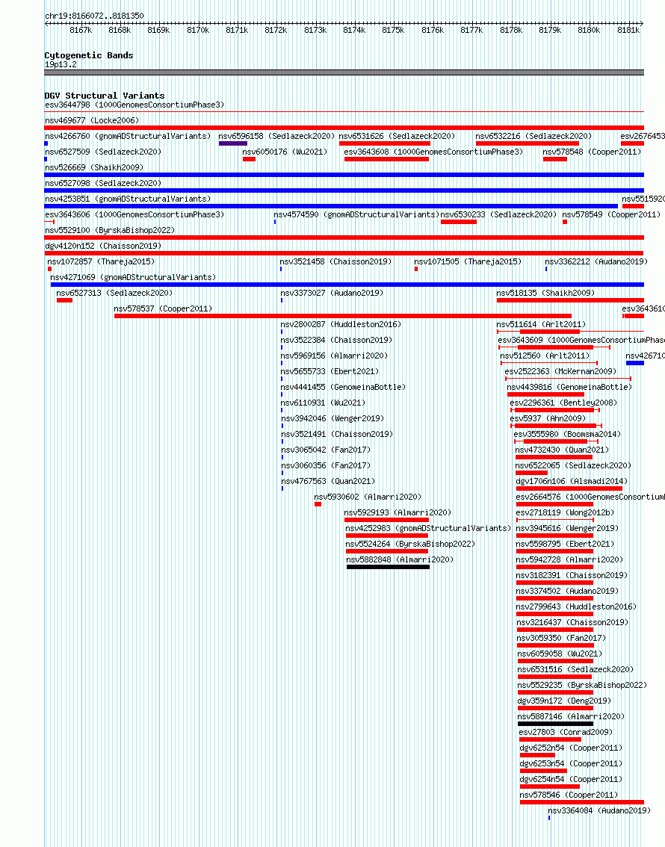Select nsv4441455 (GenomeinaBottle) label
This screenshot has width=665, height=847.
point(343,387)
